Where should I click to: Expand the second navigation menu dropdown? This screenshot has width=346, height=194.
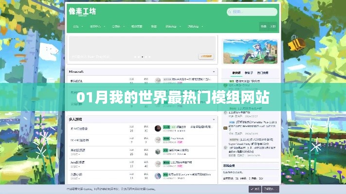coord(96,27)
